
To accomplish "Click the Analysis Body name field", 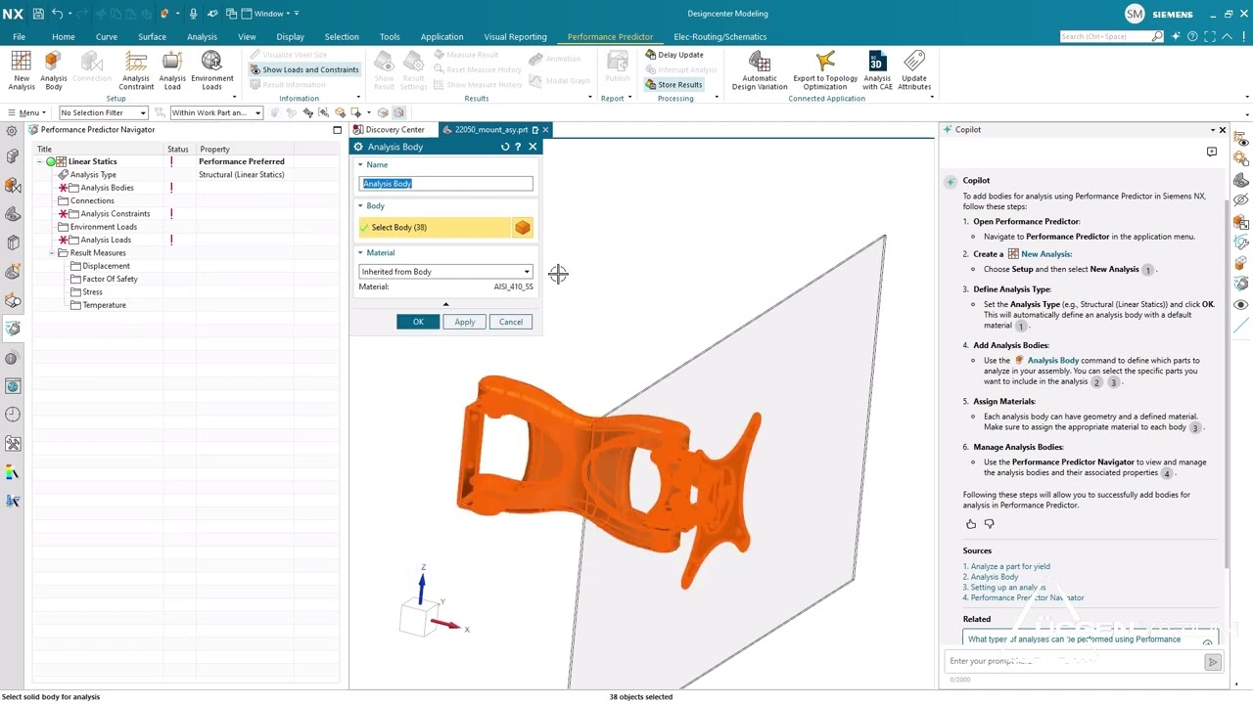I will coord(446,184).
